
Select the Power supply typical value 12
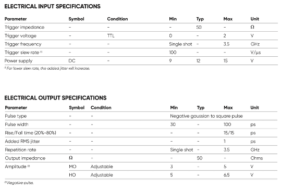click(198, 61)
